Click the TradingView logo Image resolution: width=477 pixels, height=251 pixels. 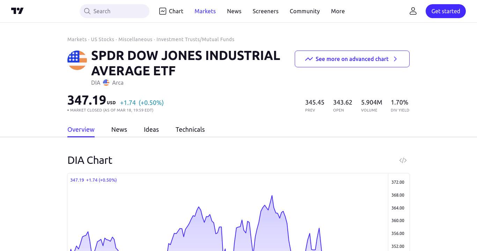click(17, 11)
